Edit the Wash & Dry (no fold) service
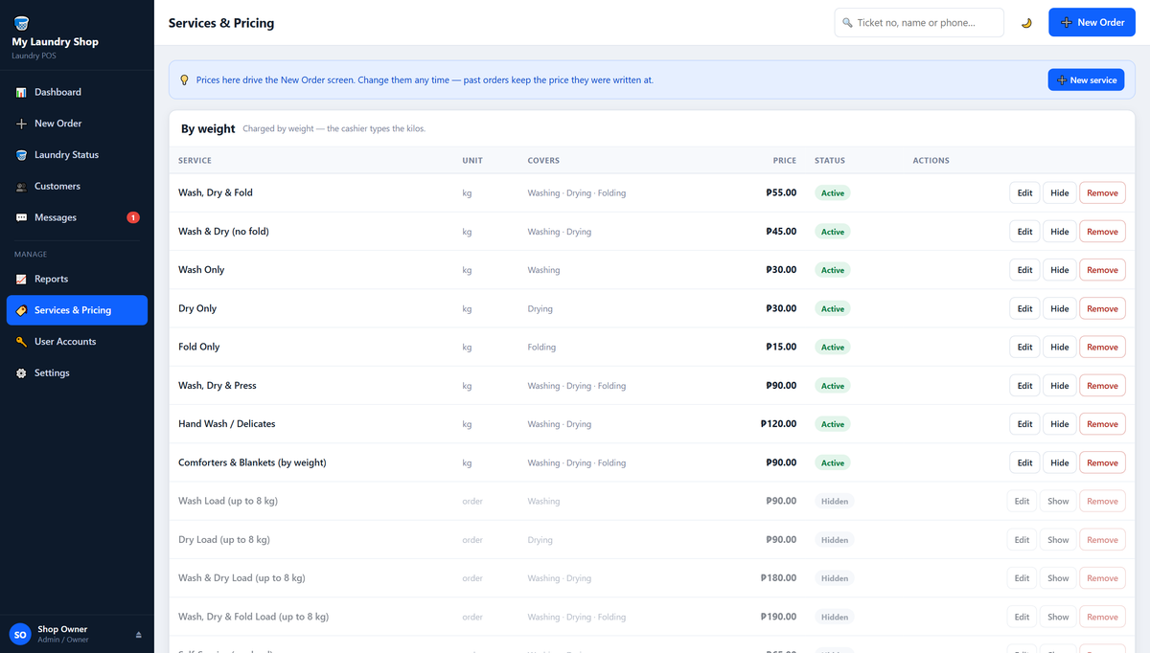 pos(1024,232)
